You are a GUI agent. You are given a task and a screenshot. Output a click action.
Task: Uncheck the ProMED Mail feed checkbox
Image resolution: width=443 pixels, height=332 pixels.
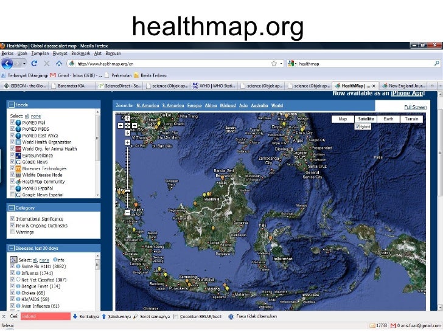coord(12,122)
